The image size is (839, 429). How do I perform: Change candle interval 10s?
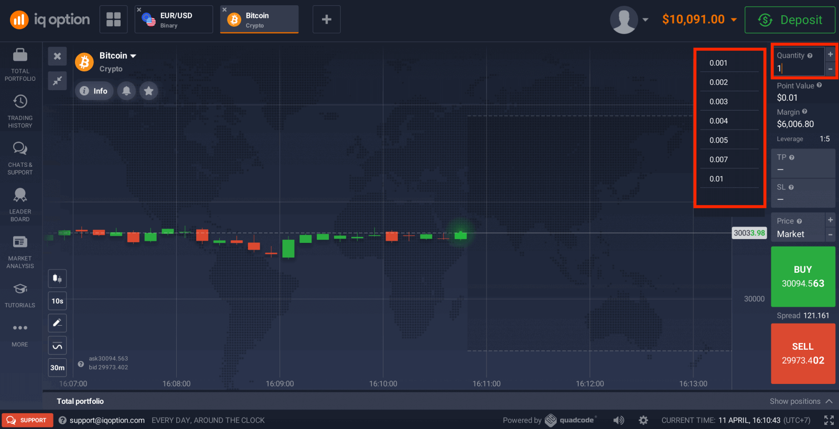tap(57, 301)
